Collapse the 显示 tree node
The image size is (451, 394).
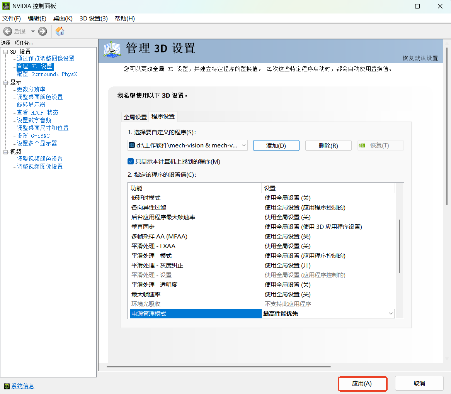coord(5,82)
